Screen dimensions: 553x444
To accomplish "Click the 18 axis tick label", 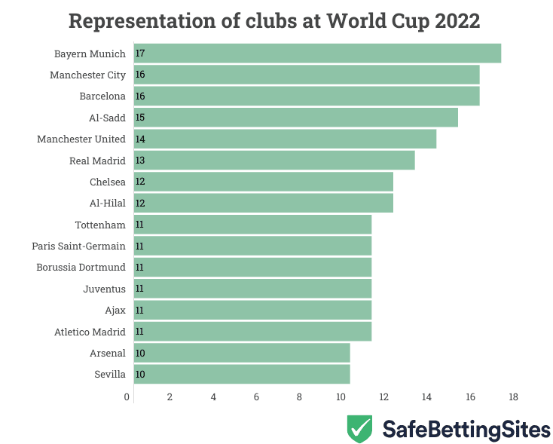I will [x=514, y=397].
